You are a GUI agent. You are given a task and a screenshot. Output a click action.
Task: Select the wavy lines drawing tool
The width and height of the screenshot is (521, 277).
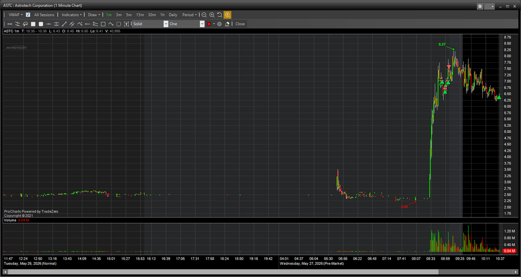point(17,24)
